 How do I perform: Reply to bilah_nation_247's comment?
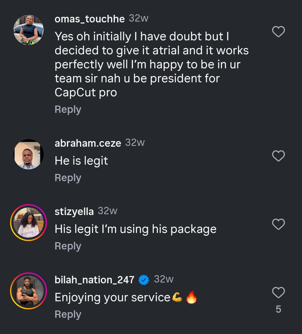coord(68,314)
